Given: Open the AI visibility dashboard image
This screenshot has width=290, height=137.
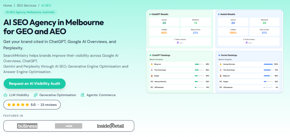Looking at the screenshot, I should [x=215, y=51].
